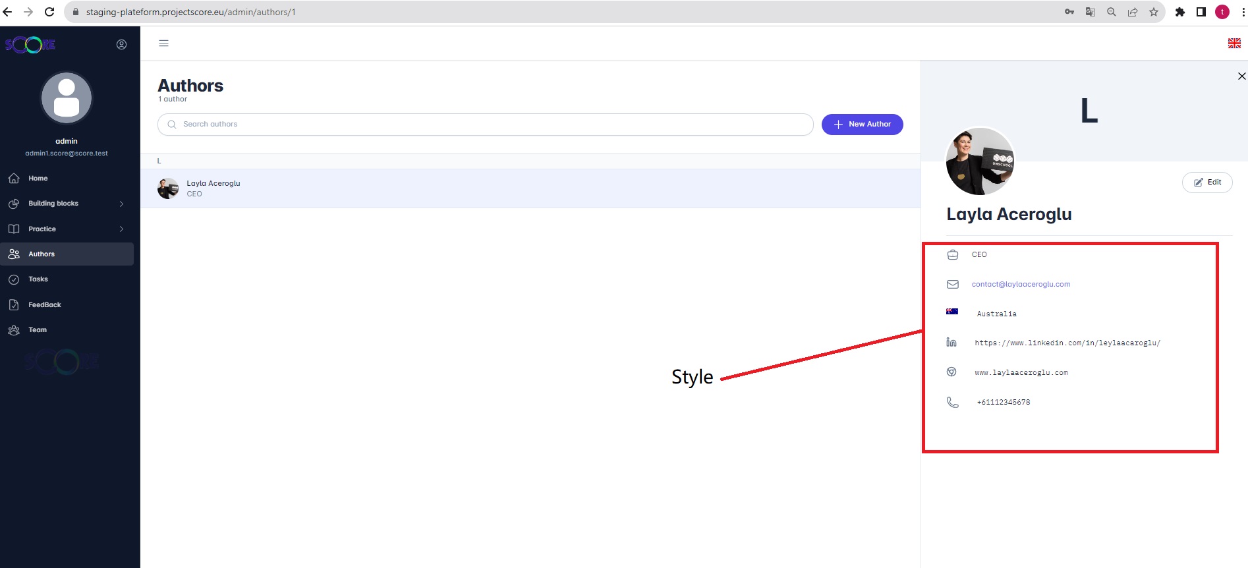Go to the Tasks section
This screenshot has height=568, width=1248.
click(38, 279)
